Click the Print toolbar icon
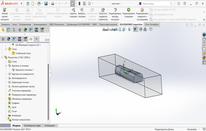Screen dimensions: 206x131 pyautogui.click(x=53, y=3)
